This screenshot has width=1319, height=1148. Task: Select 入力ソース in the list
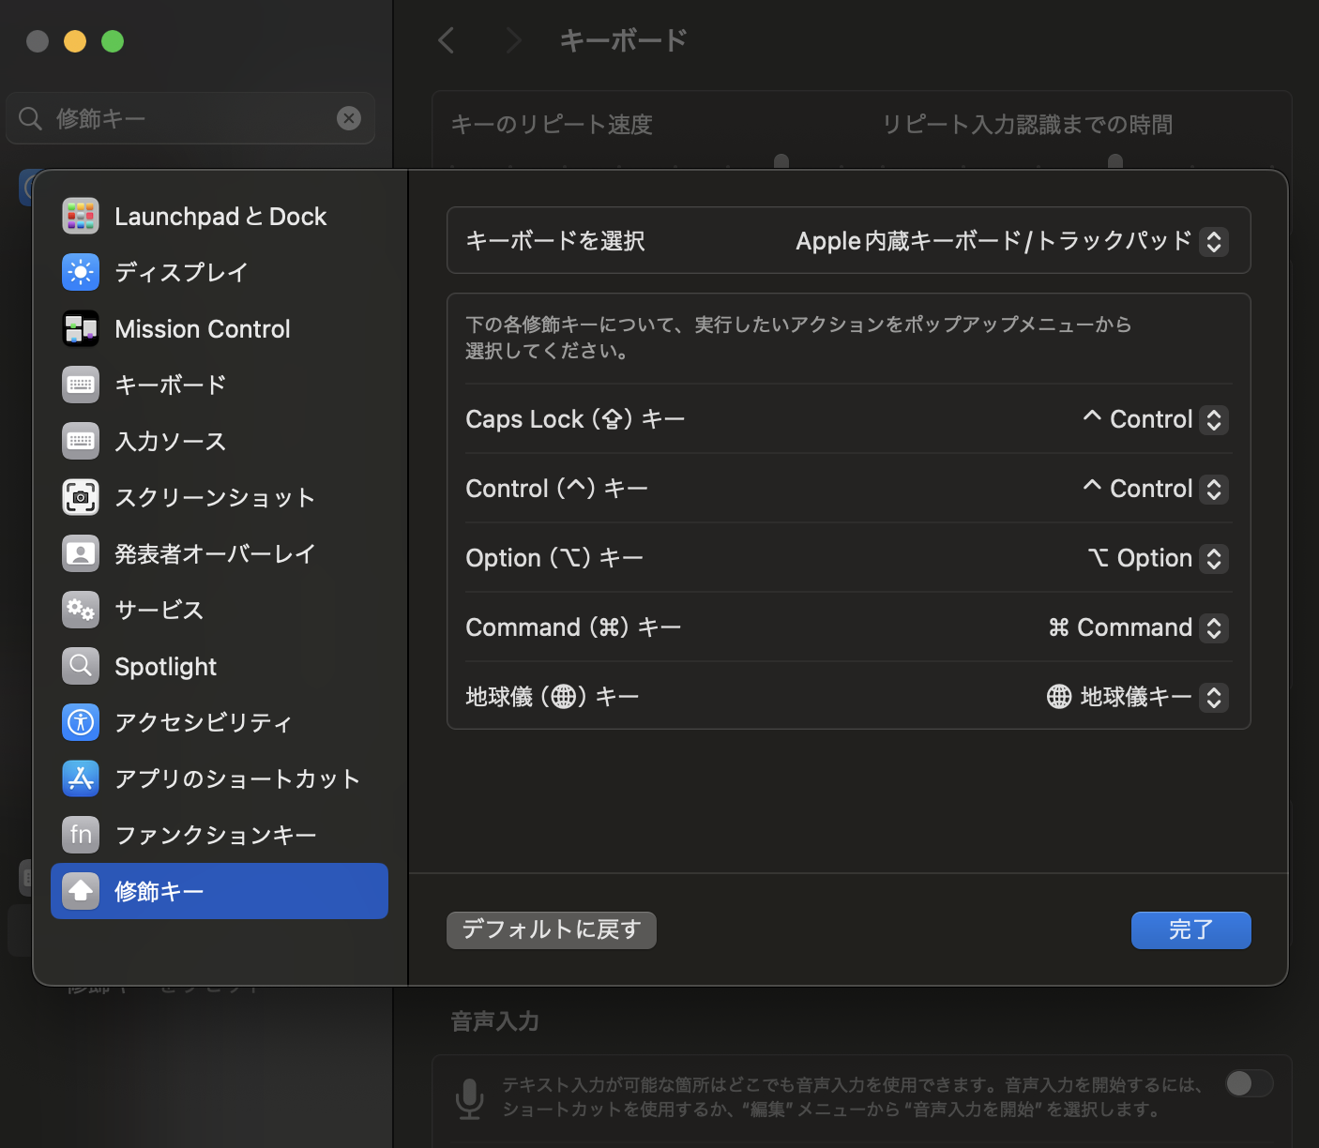[x=220, y=441]
